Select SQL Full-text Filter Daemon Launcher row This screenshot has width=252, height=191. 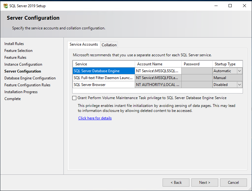click(x=103, y=78)
